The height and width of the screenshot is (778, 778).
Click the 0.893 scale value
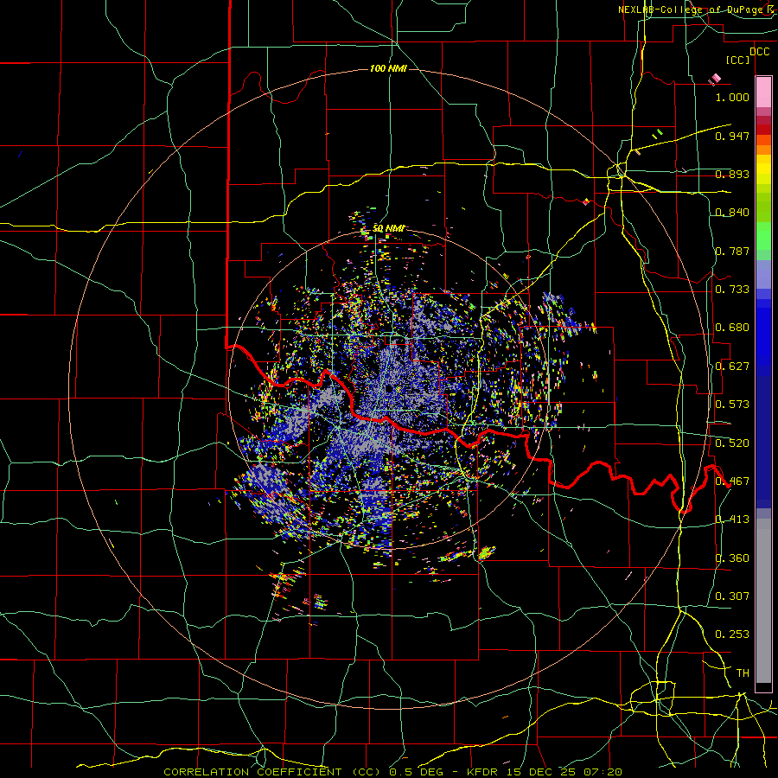point(732,174)
